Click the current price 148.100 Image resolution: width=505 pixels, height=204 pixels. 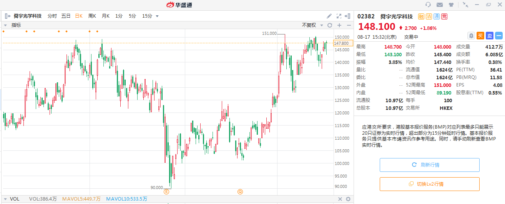[377, 26]
